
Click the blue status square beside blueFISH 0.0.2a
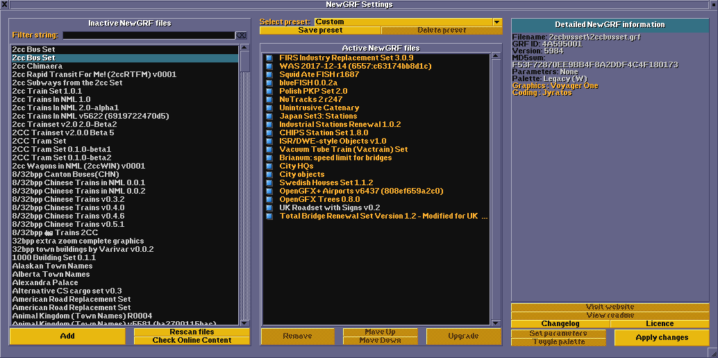coord(269,83)
